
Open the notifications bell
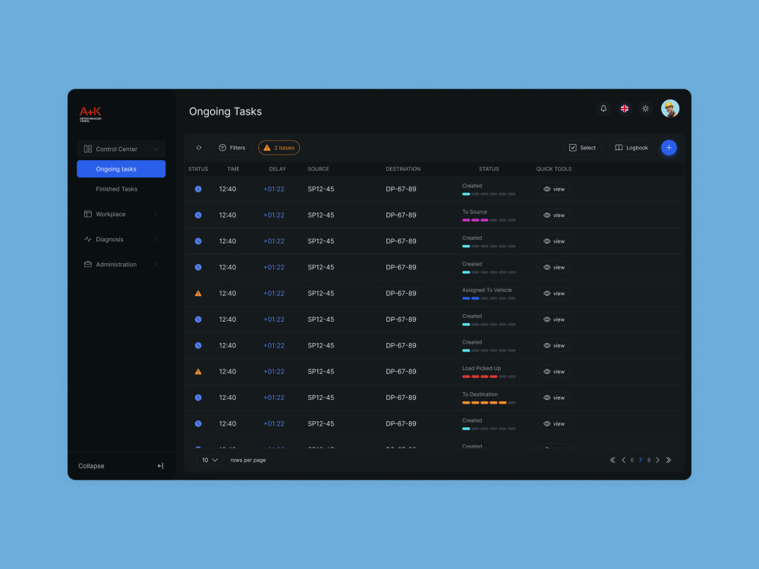tap(603, 108)
